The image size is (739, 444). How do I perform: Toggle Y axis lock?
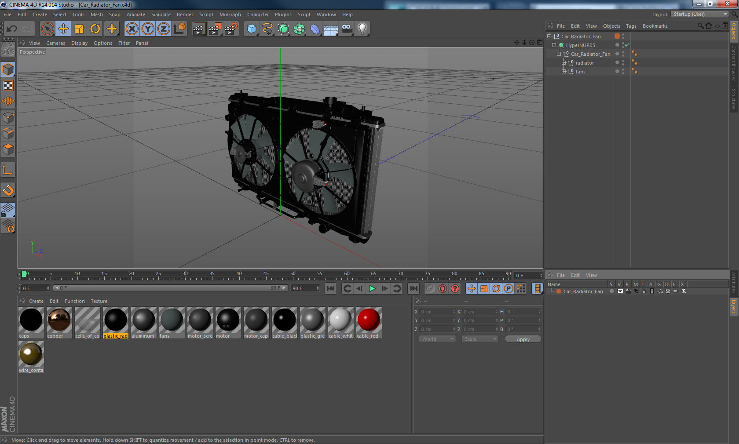pyautogui.click(x=148, y=29)
